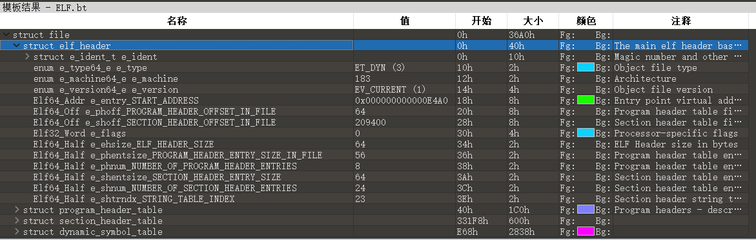
Task: Click the cyan swatch on the e_flags row
Action: coord(586,133)
